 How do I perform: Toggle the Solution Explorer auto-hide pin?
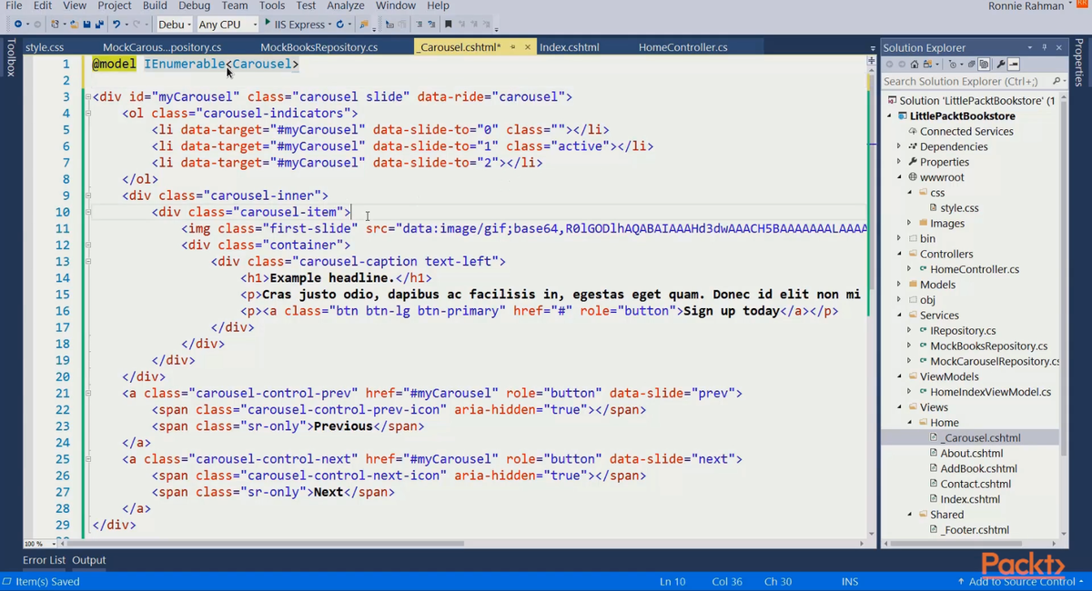(1044, 47)
